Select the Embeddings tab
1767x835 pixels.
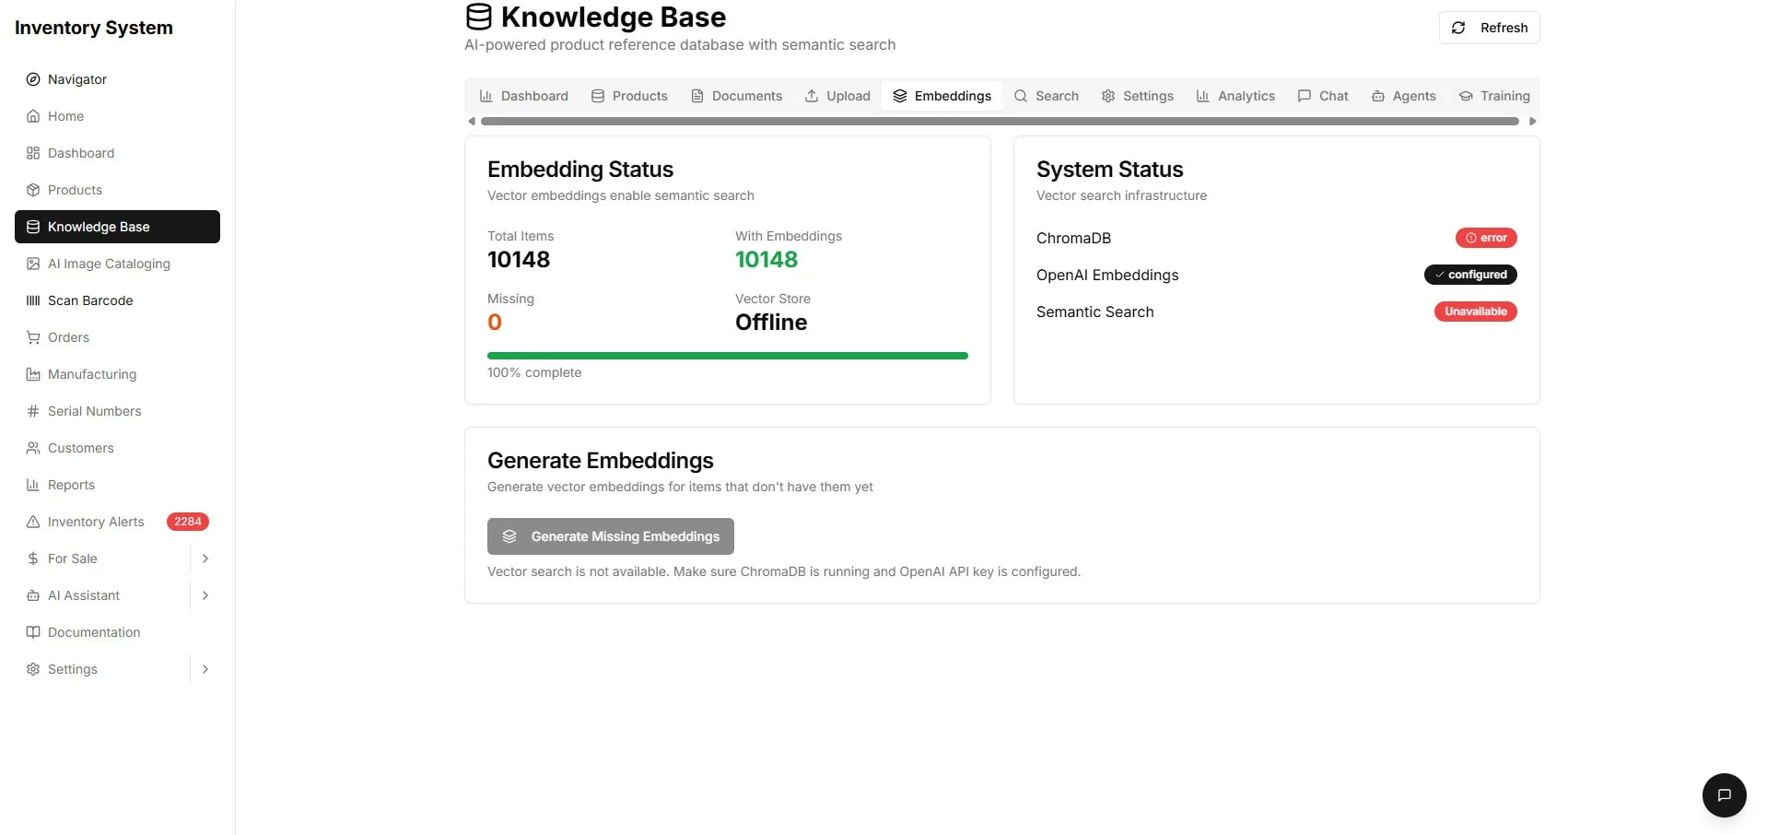942,96
